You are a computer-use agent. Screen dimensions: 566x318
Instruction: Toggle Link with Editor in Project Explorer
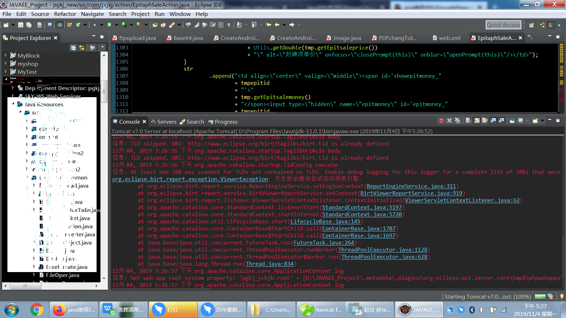(82, 48)
